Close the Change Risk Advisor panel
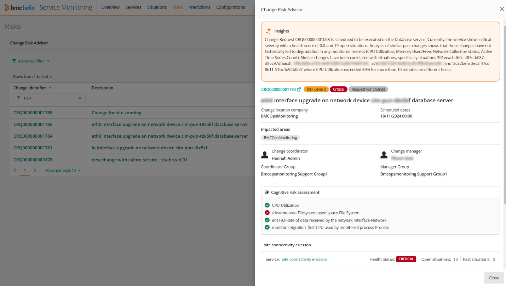The image size is (506, 286). 501,9
